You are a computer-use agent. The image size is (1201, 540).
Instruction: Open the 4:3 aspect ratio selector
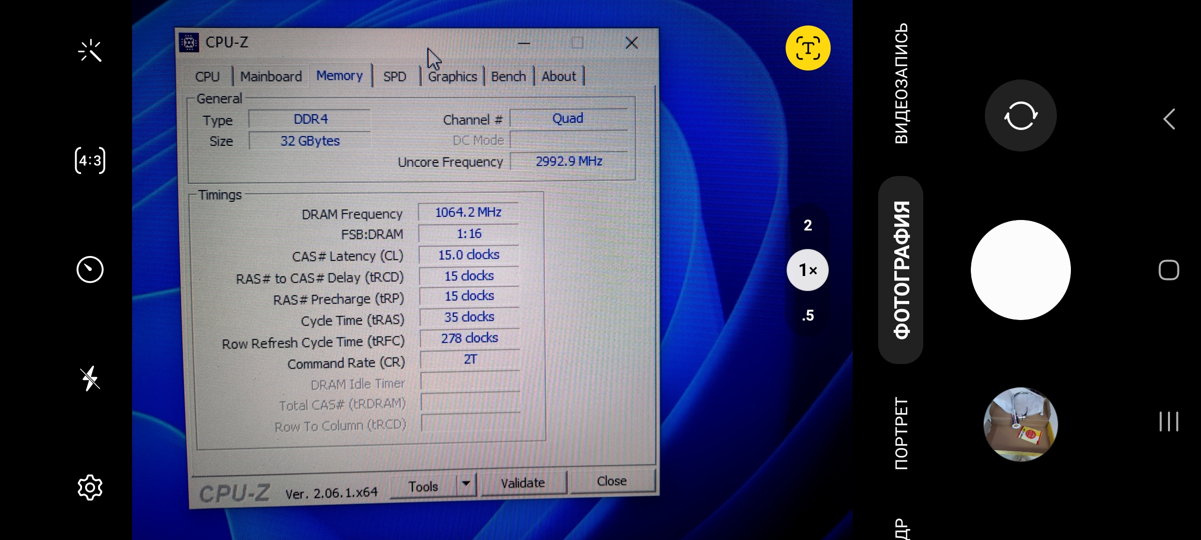90,160
